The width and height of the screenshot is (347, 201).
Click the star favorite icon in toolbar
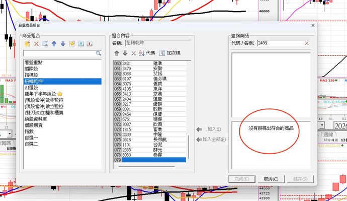tap(72, 44)
